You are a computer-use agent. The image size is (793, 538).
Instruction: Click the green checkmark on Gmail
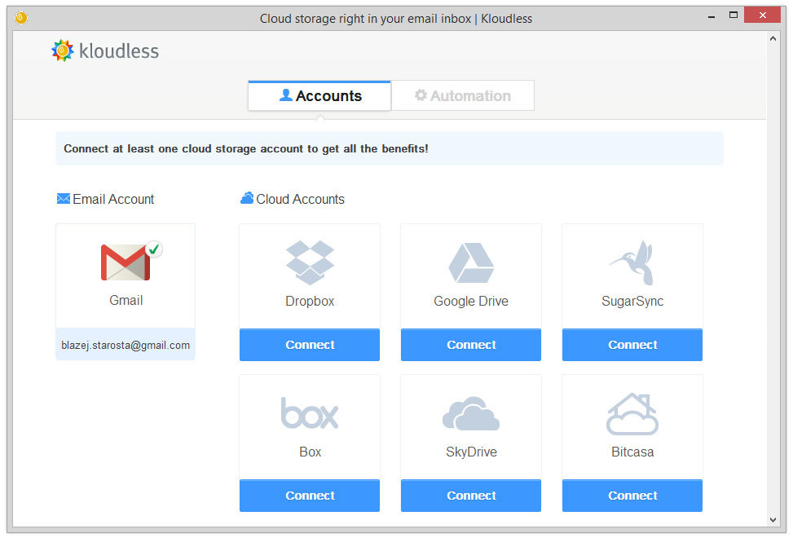click(x=154, y=249)
